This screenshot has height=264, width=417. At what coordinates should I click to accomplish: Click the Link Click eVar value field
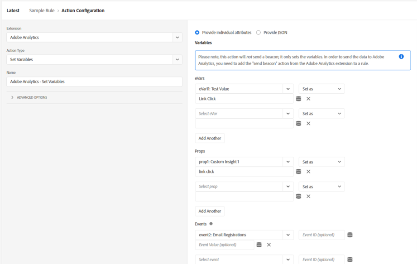point(244,99)
